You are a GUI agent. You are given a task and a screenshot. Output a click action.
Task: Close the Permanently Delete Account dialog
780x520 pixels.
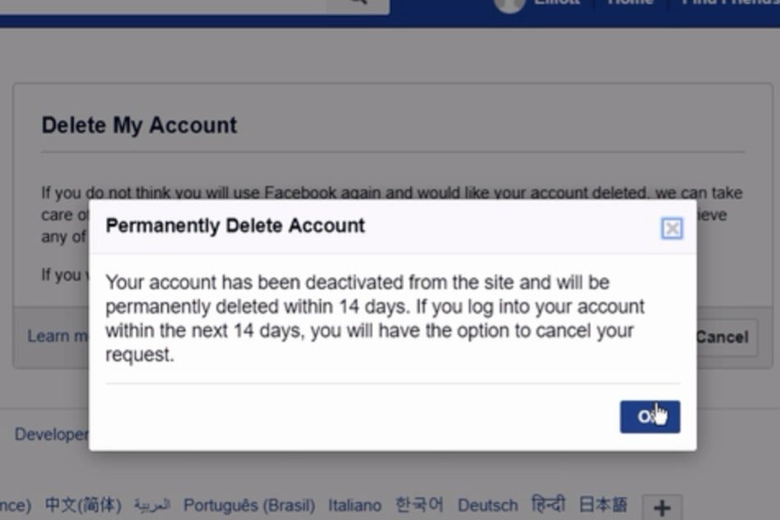(672, 228)
